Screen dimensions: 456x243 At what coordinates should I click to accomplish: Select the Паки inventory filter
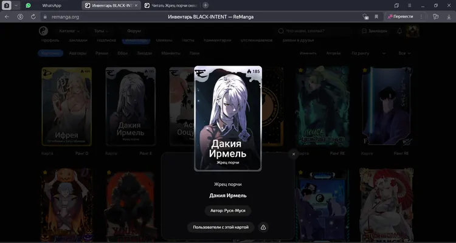click(195, 53)
